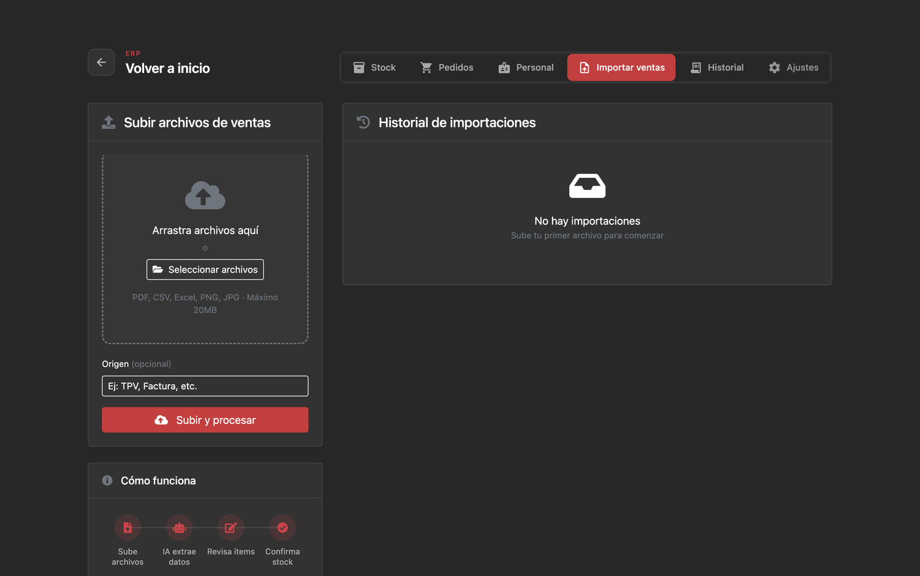Click the 'Confirma stock' step label

click(x=283, y=557)
